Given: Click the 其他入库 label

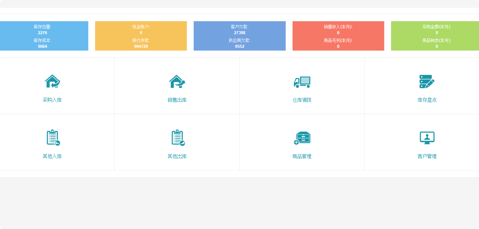Looking at the screenshot, I should (x=52, y=157).
